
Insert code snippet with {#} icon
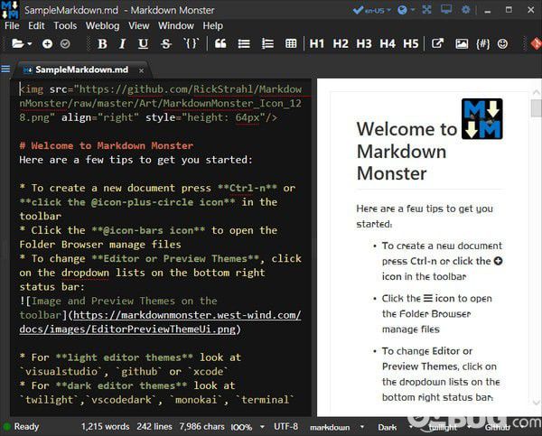click(x=483, y=44)
